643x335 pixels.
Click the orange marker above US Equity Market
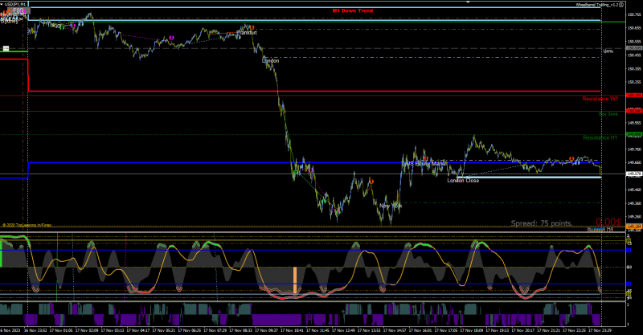(x=425, y=158)
